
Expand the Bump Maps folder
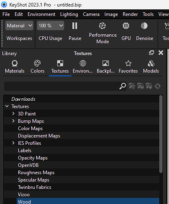click(13, 121)
